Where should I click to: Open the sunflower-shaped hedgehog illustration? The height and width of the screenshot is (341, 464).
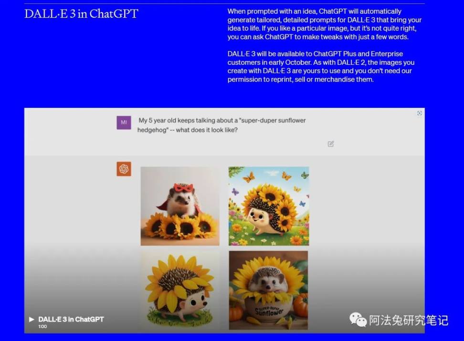[x=180, y=290]
